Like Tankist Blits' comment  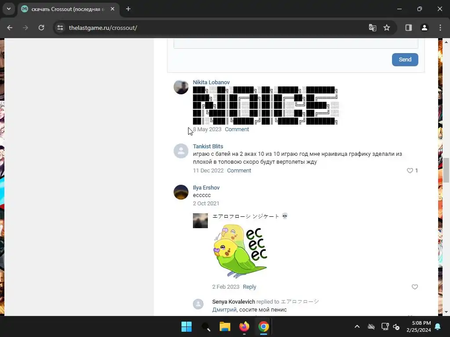coord(410,171)
